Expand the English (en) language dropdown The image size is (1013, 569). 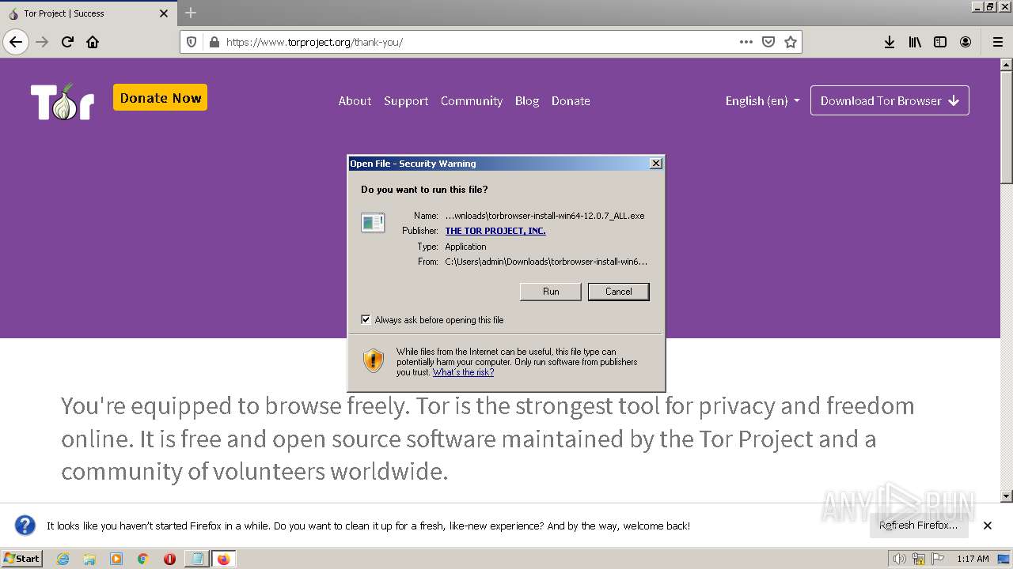tap(762, 100)
